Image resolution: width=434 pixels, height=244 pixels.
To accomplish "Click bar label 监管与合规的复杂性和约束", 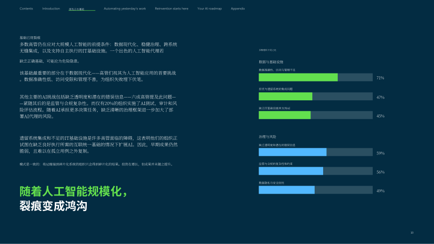I will click(x=275, y=164).
